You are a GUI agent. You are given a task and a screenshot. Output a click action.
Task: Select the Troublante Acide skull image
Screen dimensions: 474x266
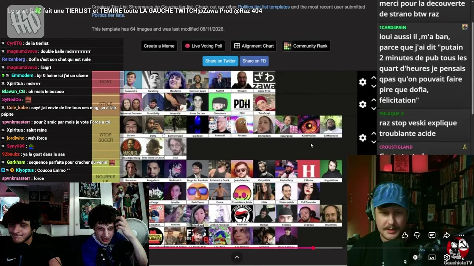(242, 193)
